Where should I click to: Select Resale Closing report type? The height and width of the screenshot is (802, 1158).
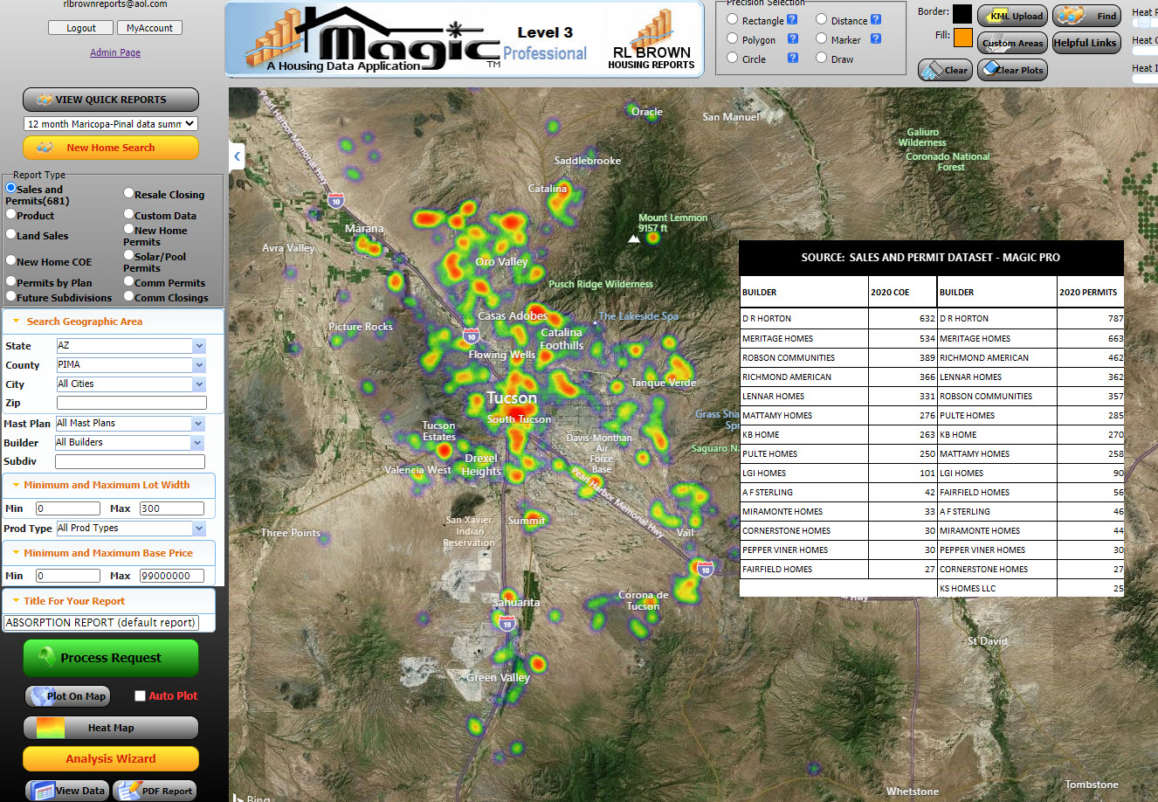click(128, 193)
